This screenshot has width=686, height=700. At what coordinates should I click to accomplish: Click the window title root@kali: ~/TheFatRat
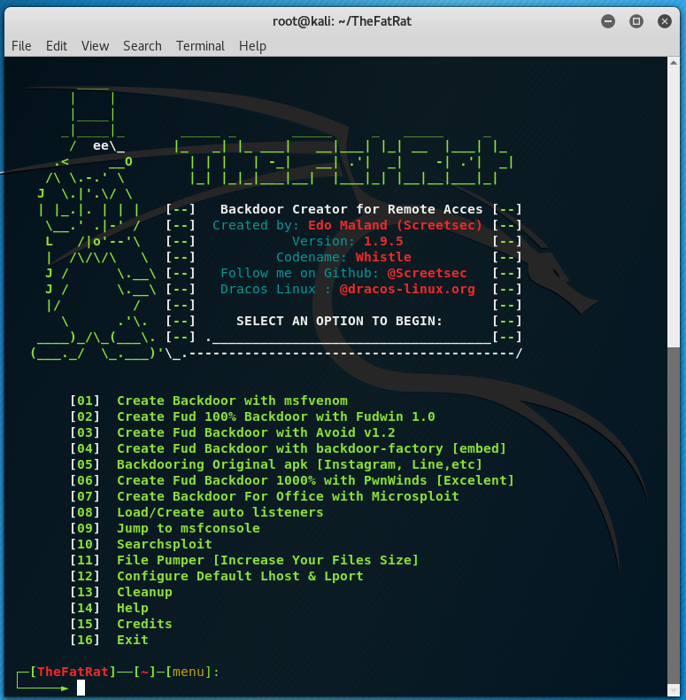point(343,19)
